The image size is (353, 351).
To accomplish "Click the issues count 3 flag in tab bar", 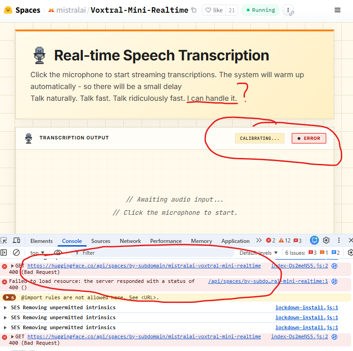I will (298, 240).
